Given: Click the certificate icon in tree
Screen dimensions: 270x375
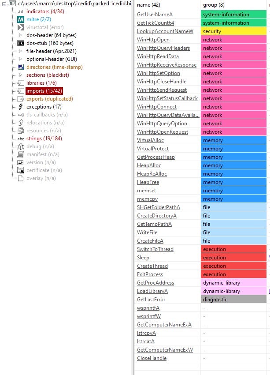Looking at the screenshot, I should [x=20, y=170].
